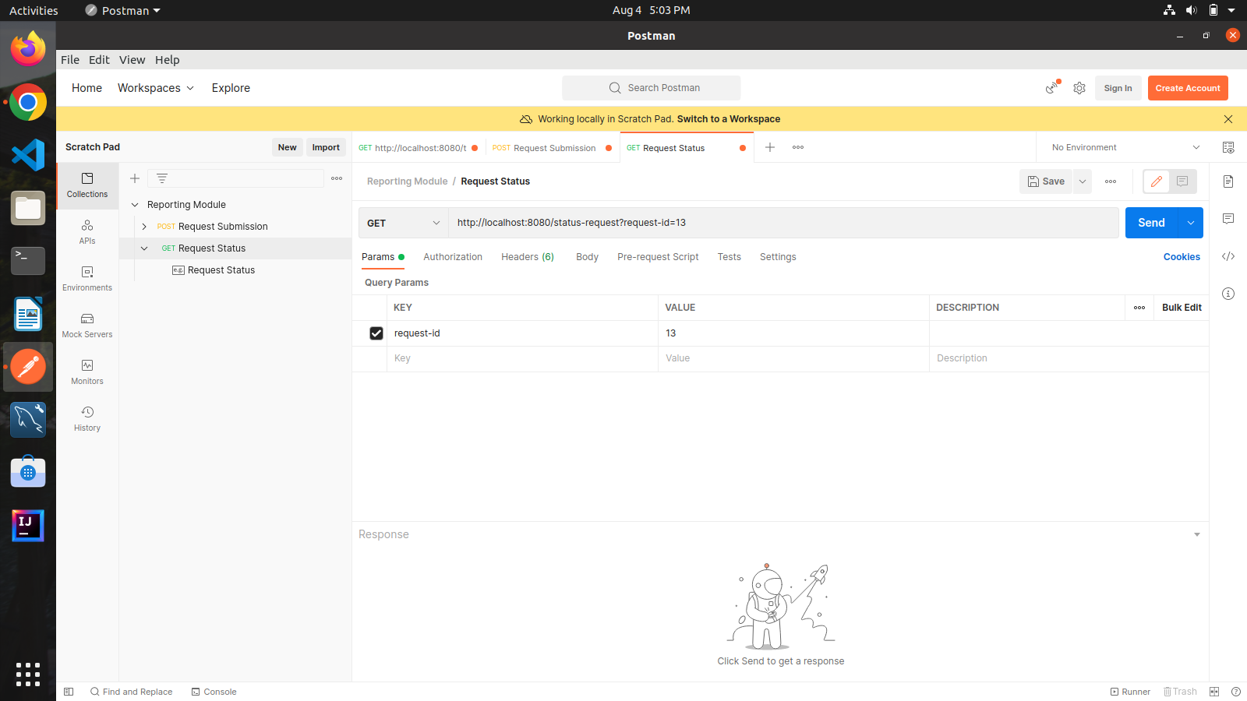Uncheck the request-id parameter checkbox
Screen dimensions: 1247x701
point(376,333)
